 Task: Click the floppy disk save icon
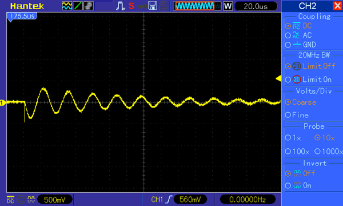pos(153,6)
